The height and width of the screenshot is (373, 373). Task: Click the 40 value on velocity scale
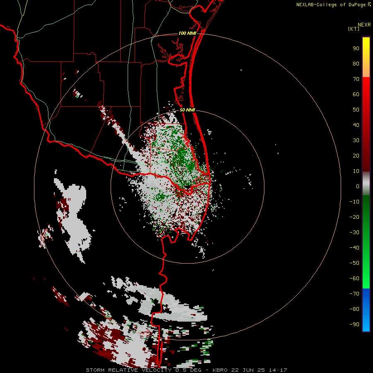point(356,125)
